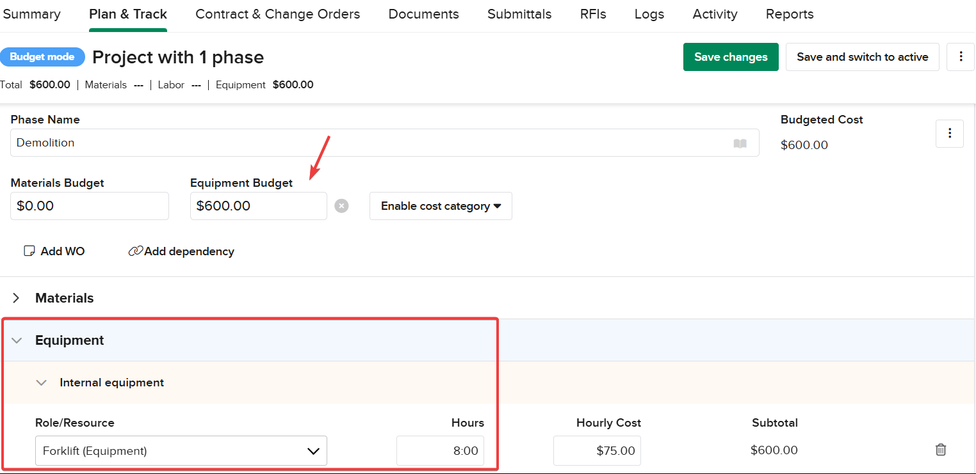Click the Materials Budget input field
This screenshot has height=474, width=976.
(x=90, y=206)
